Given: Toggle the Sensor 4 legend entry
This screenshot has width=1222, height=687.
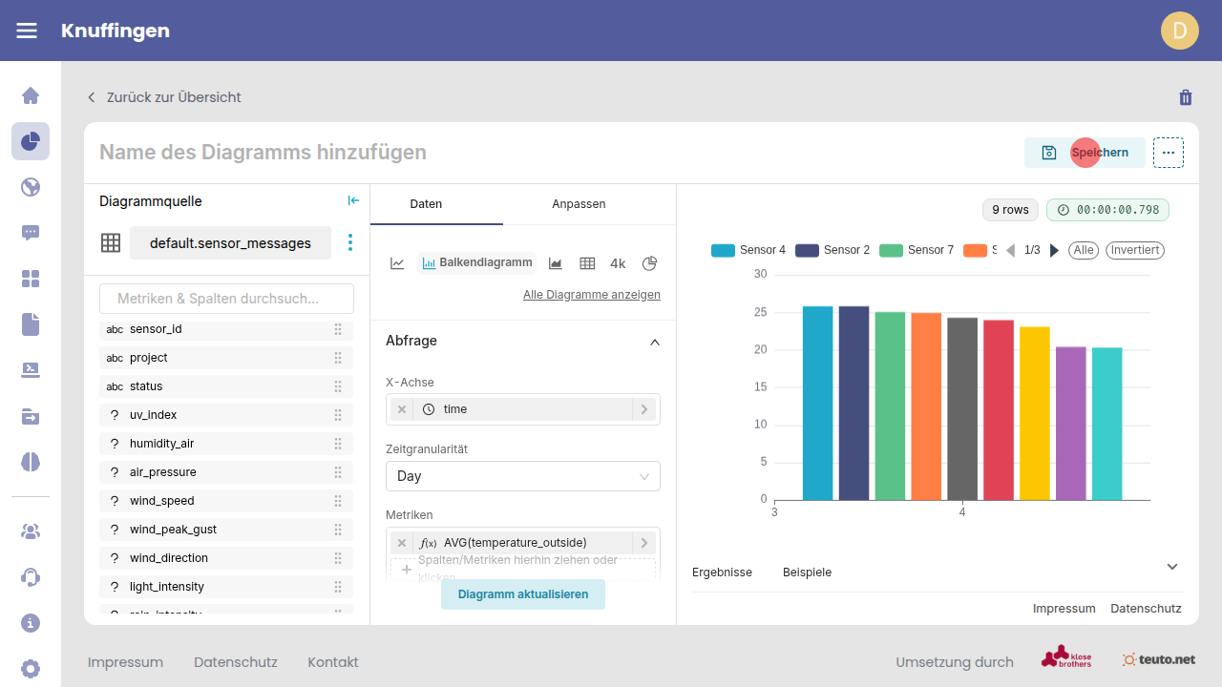Looking at the screenshot, I should pos(748,250).
